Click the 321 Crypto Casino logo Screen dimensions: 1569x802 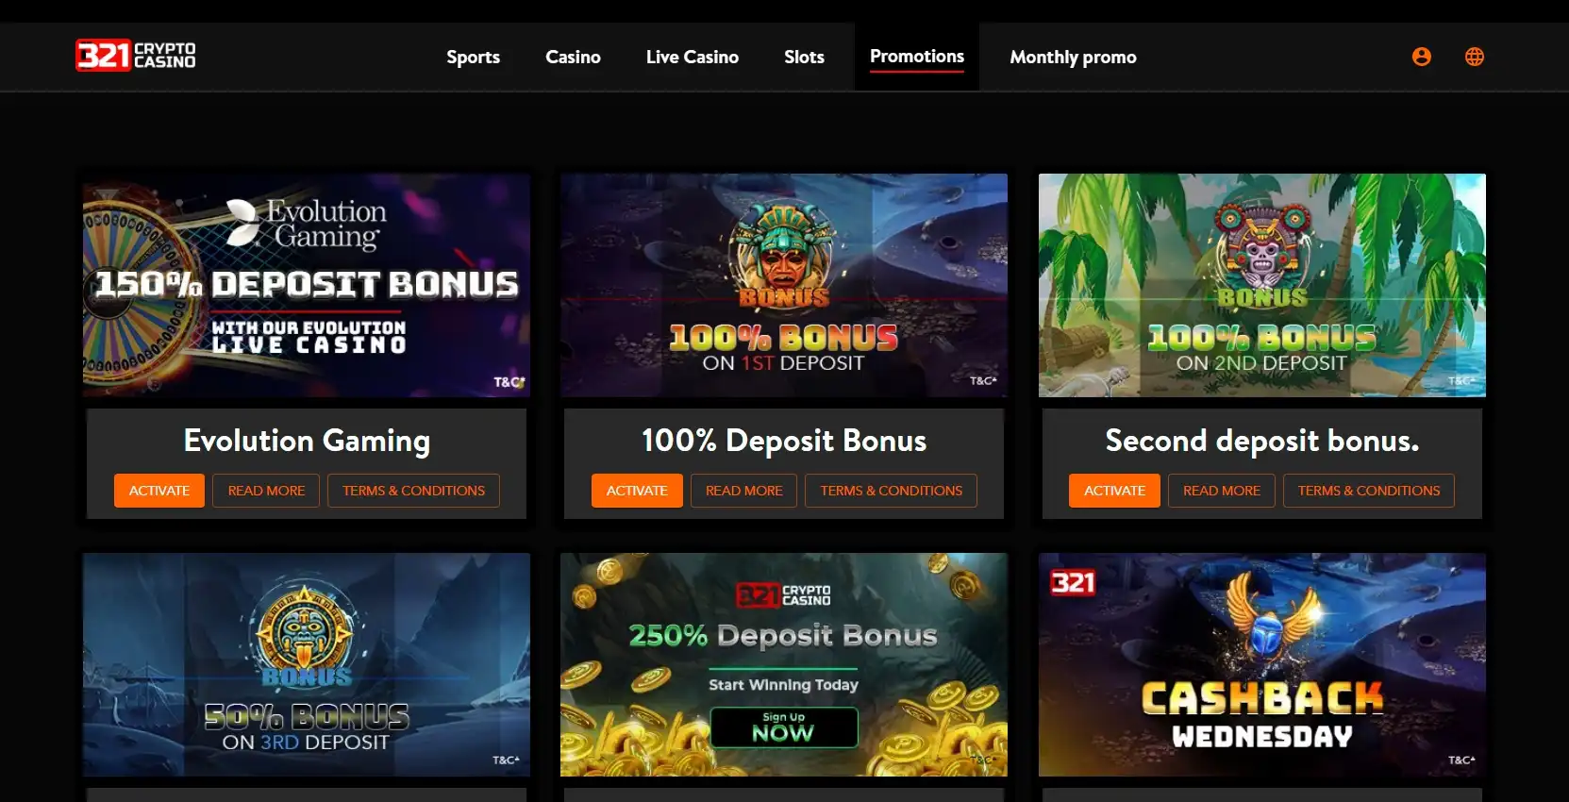click(136, 56)
